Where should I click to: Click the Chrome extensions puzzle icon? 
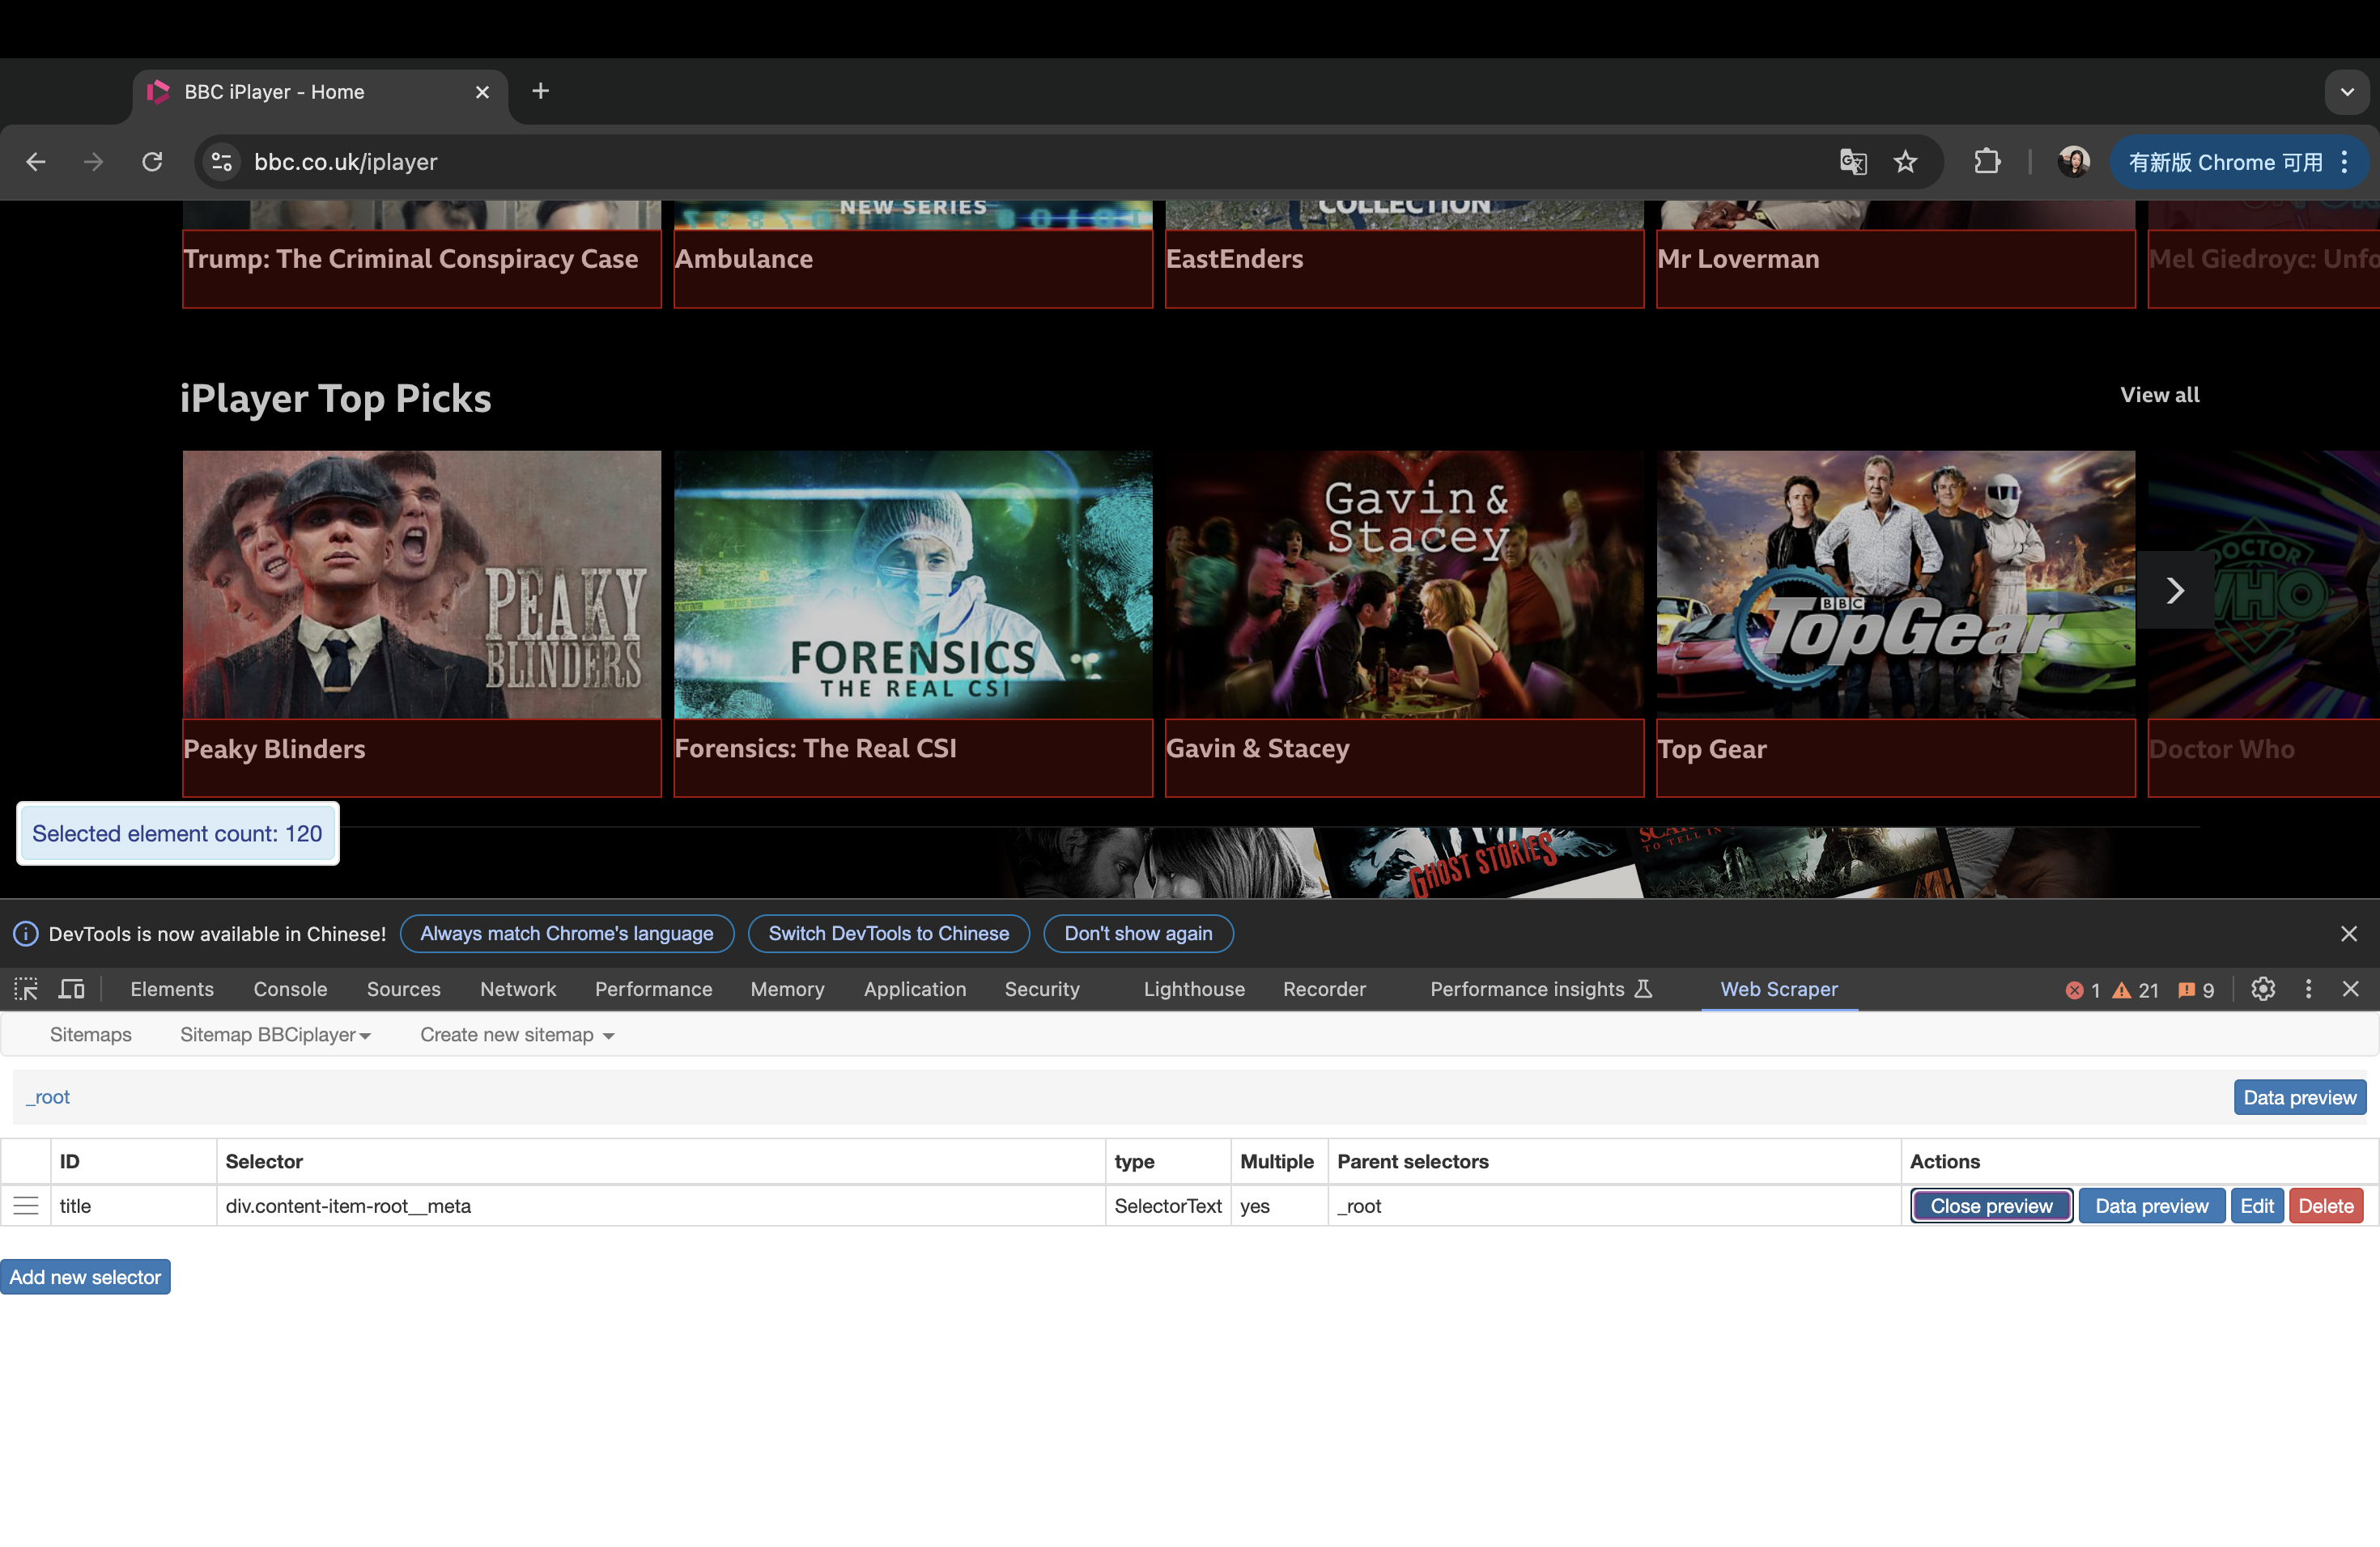[x=1987, y=162]
